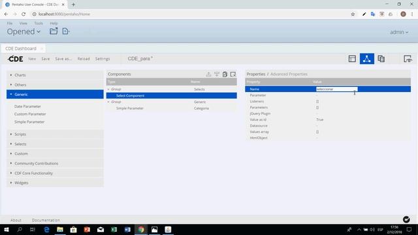This screenshot has width=418, height=235.
Task: Open PowerPoint from the taskbar
Action: point(87,229)
